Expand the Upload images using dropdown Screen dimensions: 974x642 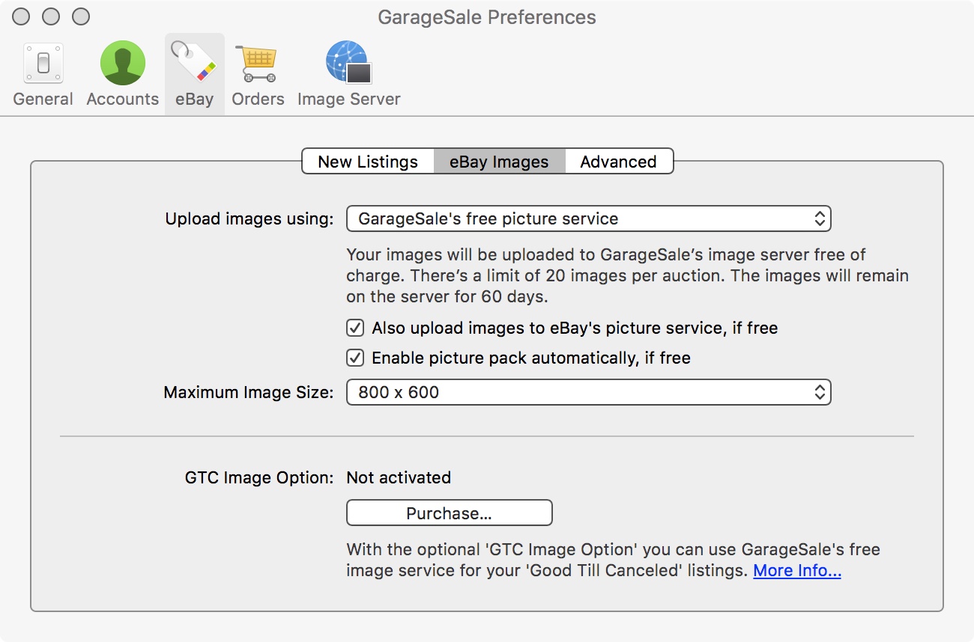(x=588, y=219)
